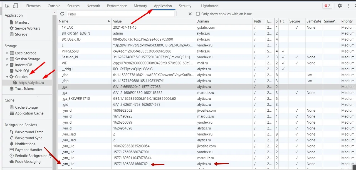This screenshot has height=170, width=356.
Task: Refresh the cookies table
Action: (62, 14)
